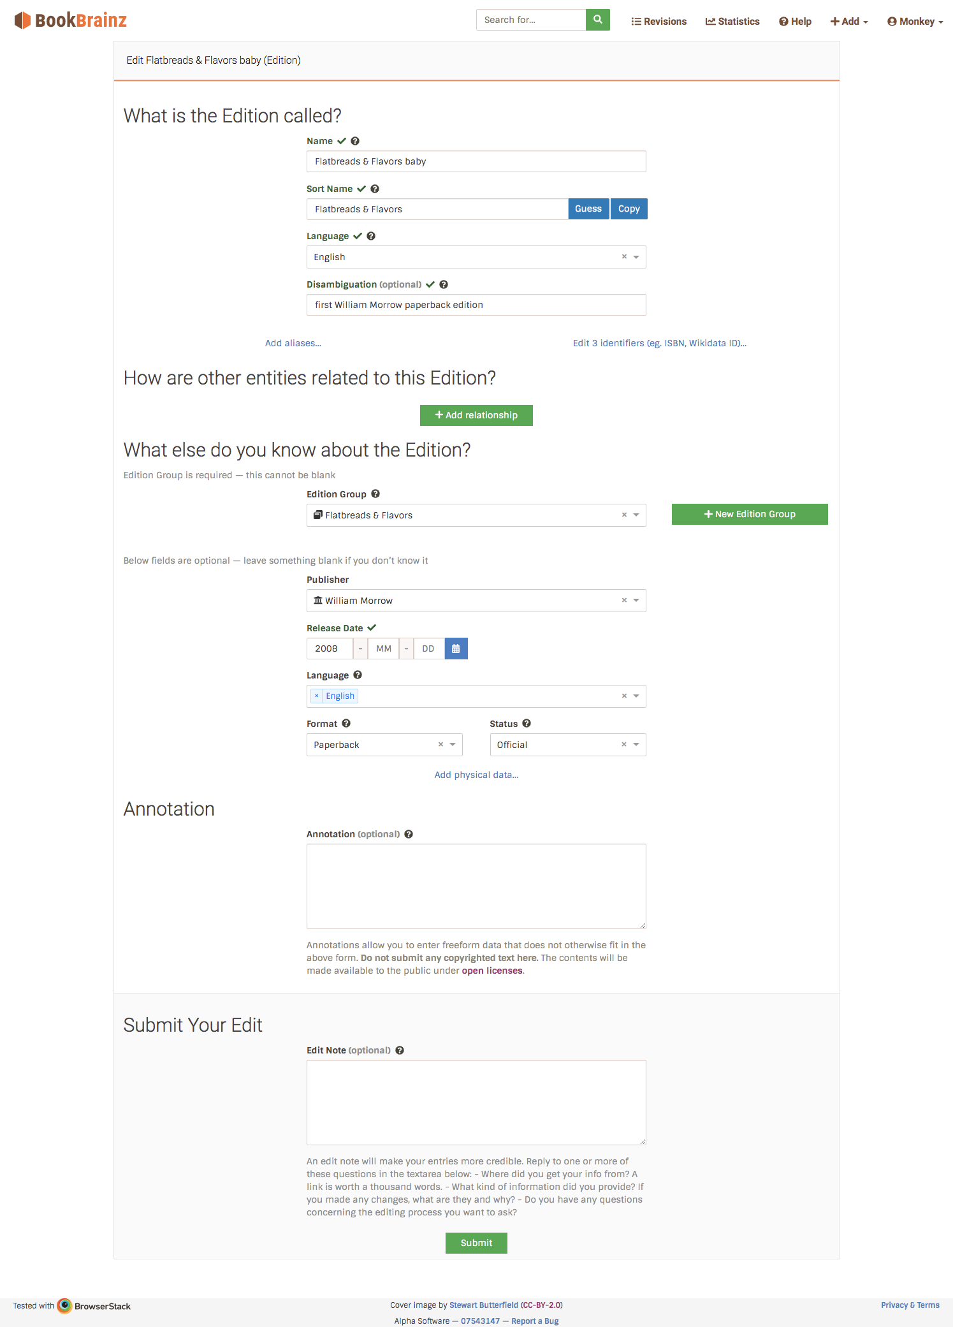Expand the Format Paperback dropdown
This screenshot has width=953, height=1327.
(x=453, y=744)
